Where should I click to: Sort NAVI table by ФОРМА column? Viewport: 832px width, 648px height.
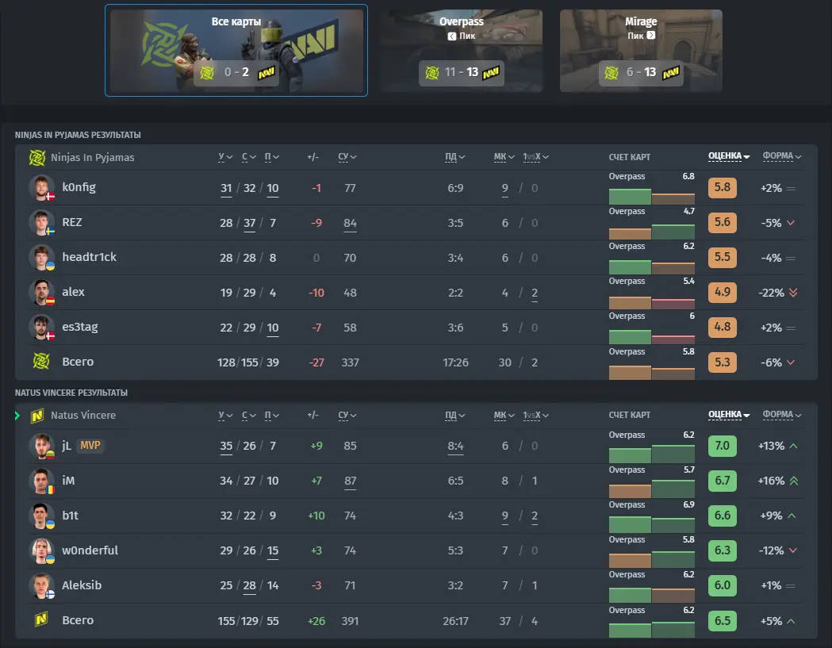tap(781, 414)
